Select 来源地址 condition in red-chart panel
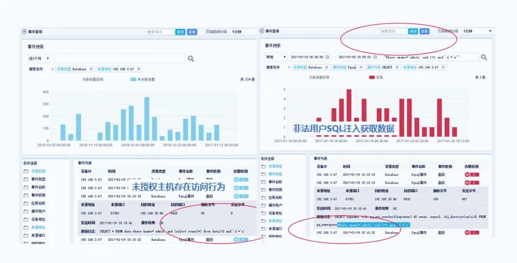This screenshot has width=517, height=263. [276, 221]
